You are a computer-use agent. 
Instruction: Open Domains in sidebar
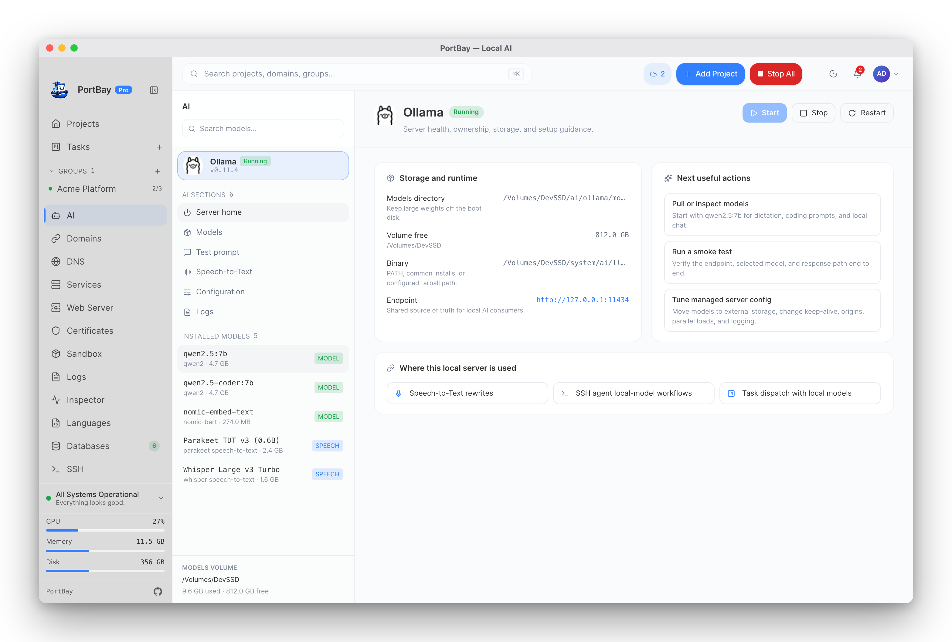coord(105,238)
